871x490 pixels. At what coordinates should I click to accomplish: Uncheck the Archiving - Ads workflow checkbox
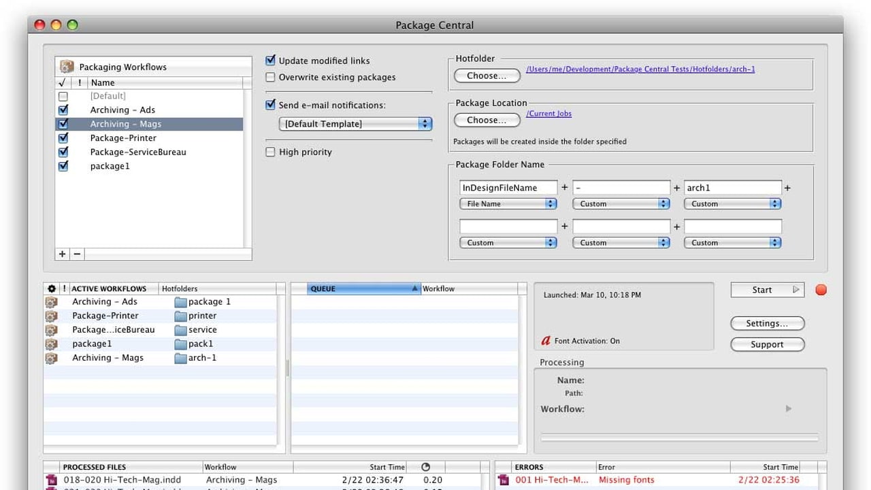pos(63,110)
